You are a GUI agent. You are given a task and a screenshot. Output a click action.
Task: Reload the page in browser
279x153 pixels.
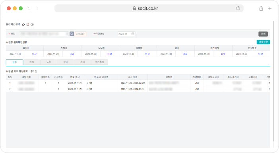click(x=238, y=8)
